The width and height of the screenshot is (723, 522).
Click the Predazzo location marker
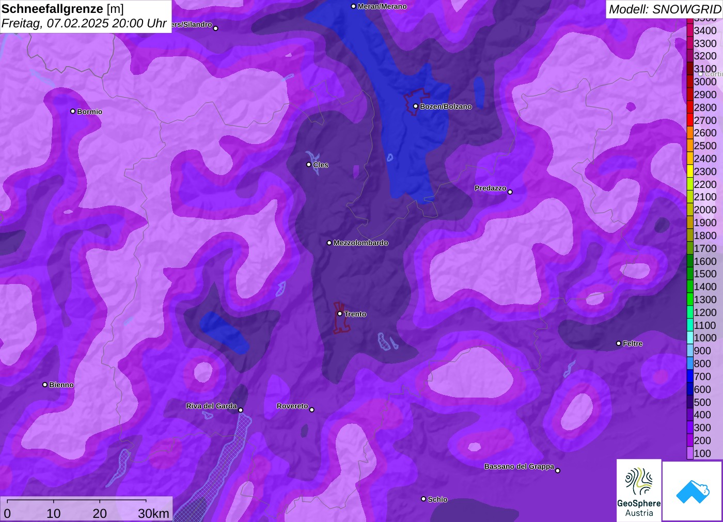(510, 192)
